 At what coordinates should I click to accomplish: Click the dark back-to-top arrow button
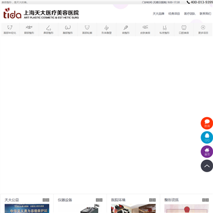click(x=207, y=166)
